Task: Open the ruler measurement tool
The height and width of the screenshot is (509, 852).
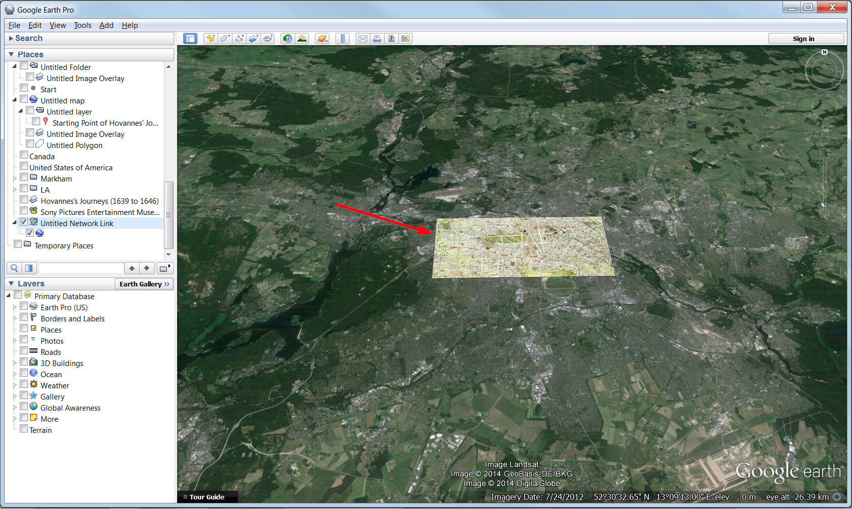Action: pos(343,39)
